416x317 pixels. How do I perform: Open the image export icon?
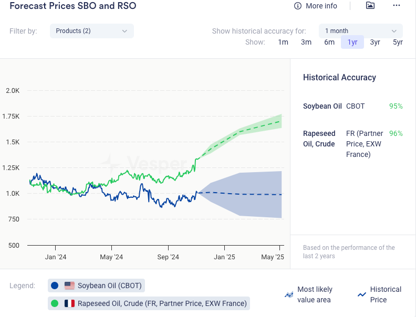point(370,6)
